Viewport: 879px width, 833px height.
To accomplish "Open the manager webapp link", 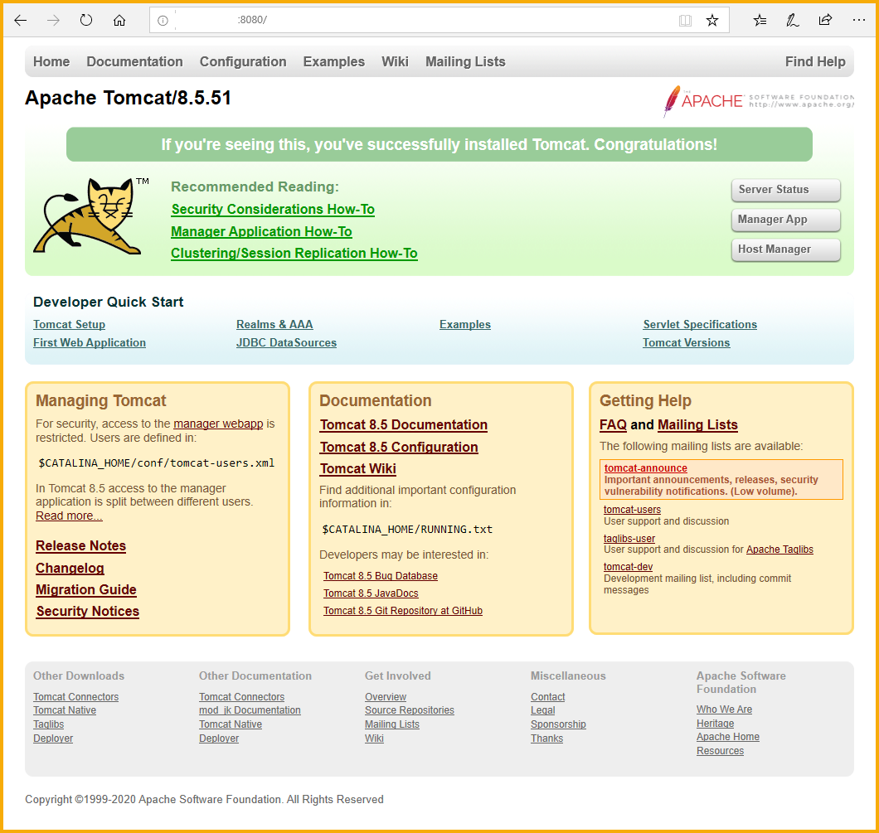I will [218, 424].
